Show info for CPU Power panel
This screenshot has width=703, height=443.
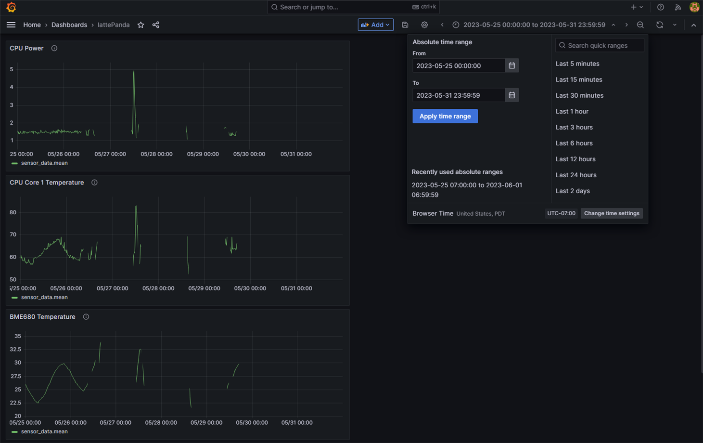click(54, 48)
